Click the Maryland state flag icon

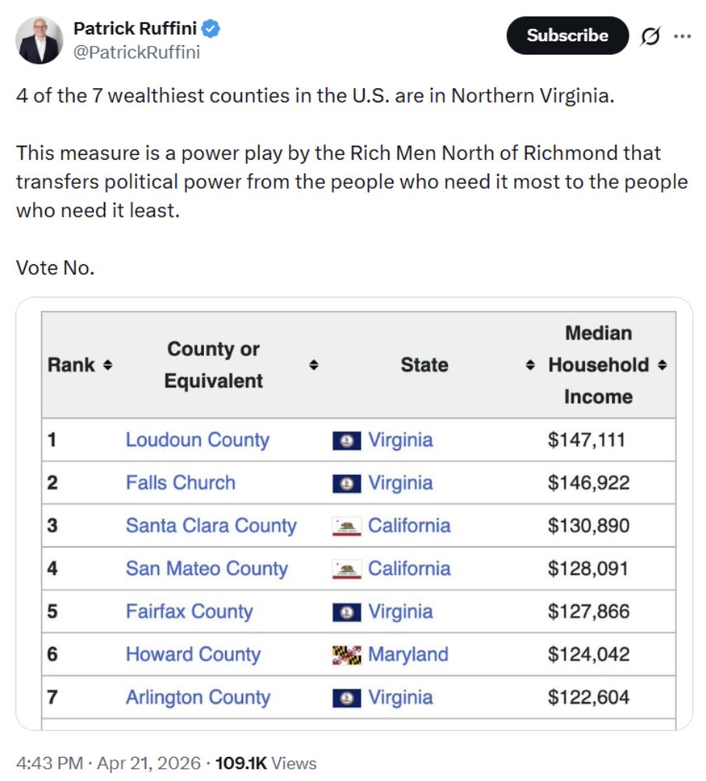point(346,656)
